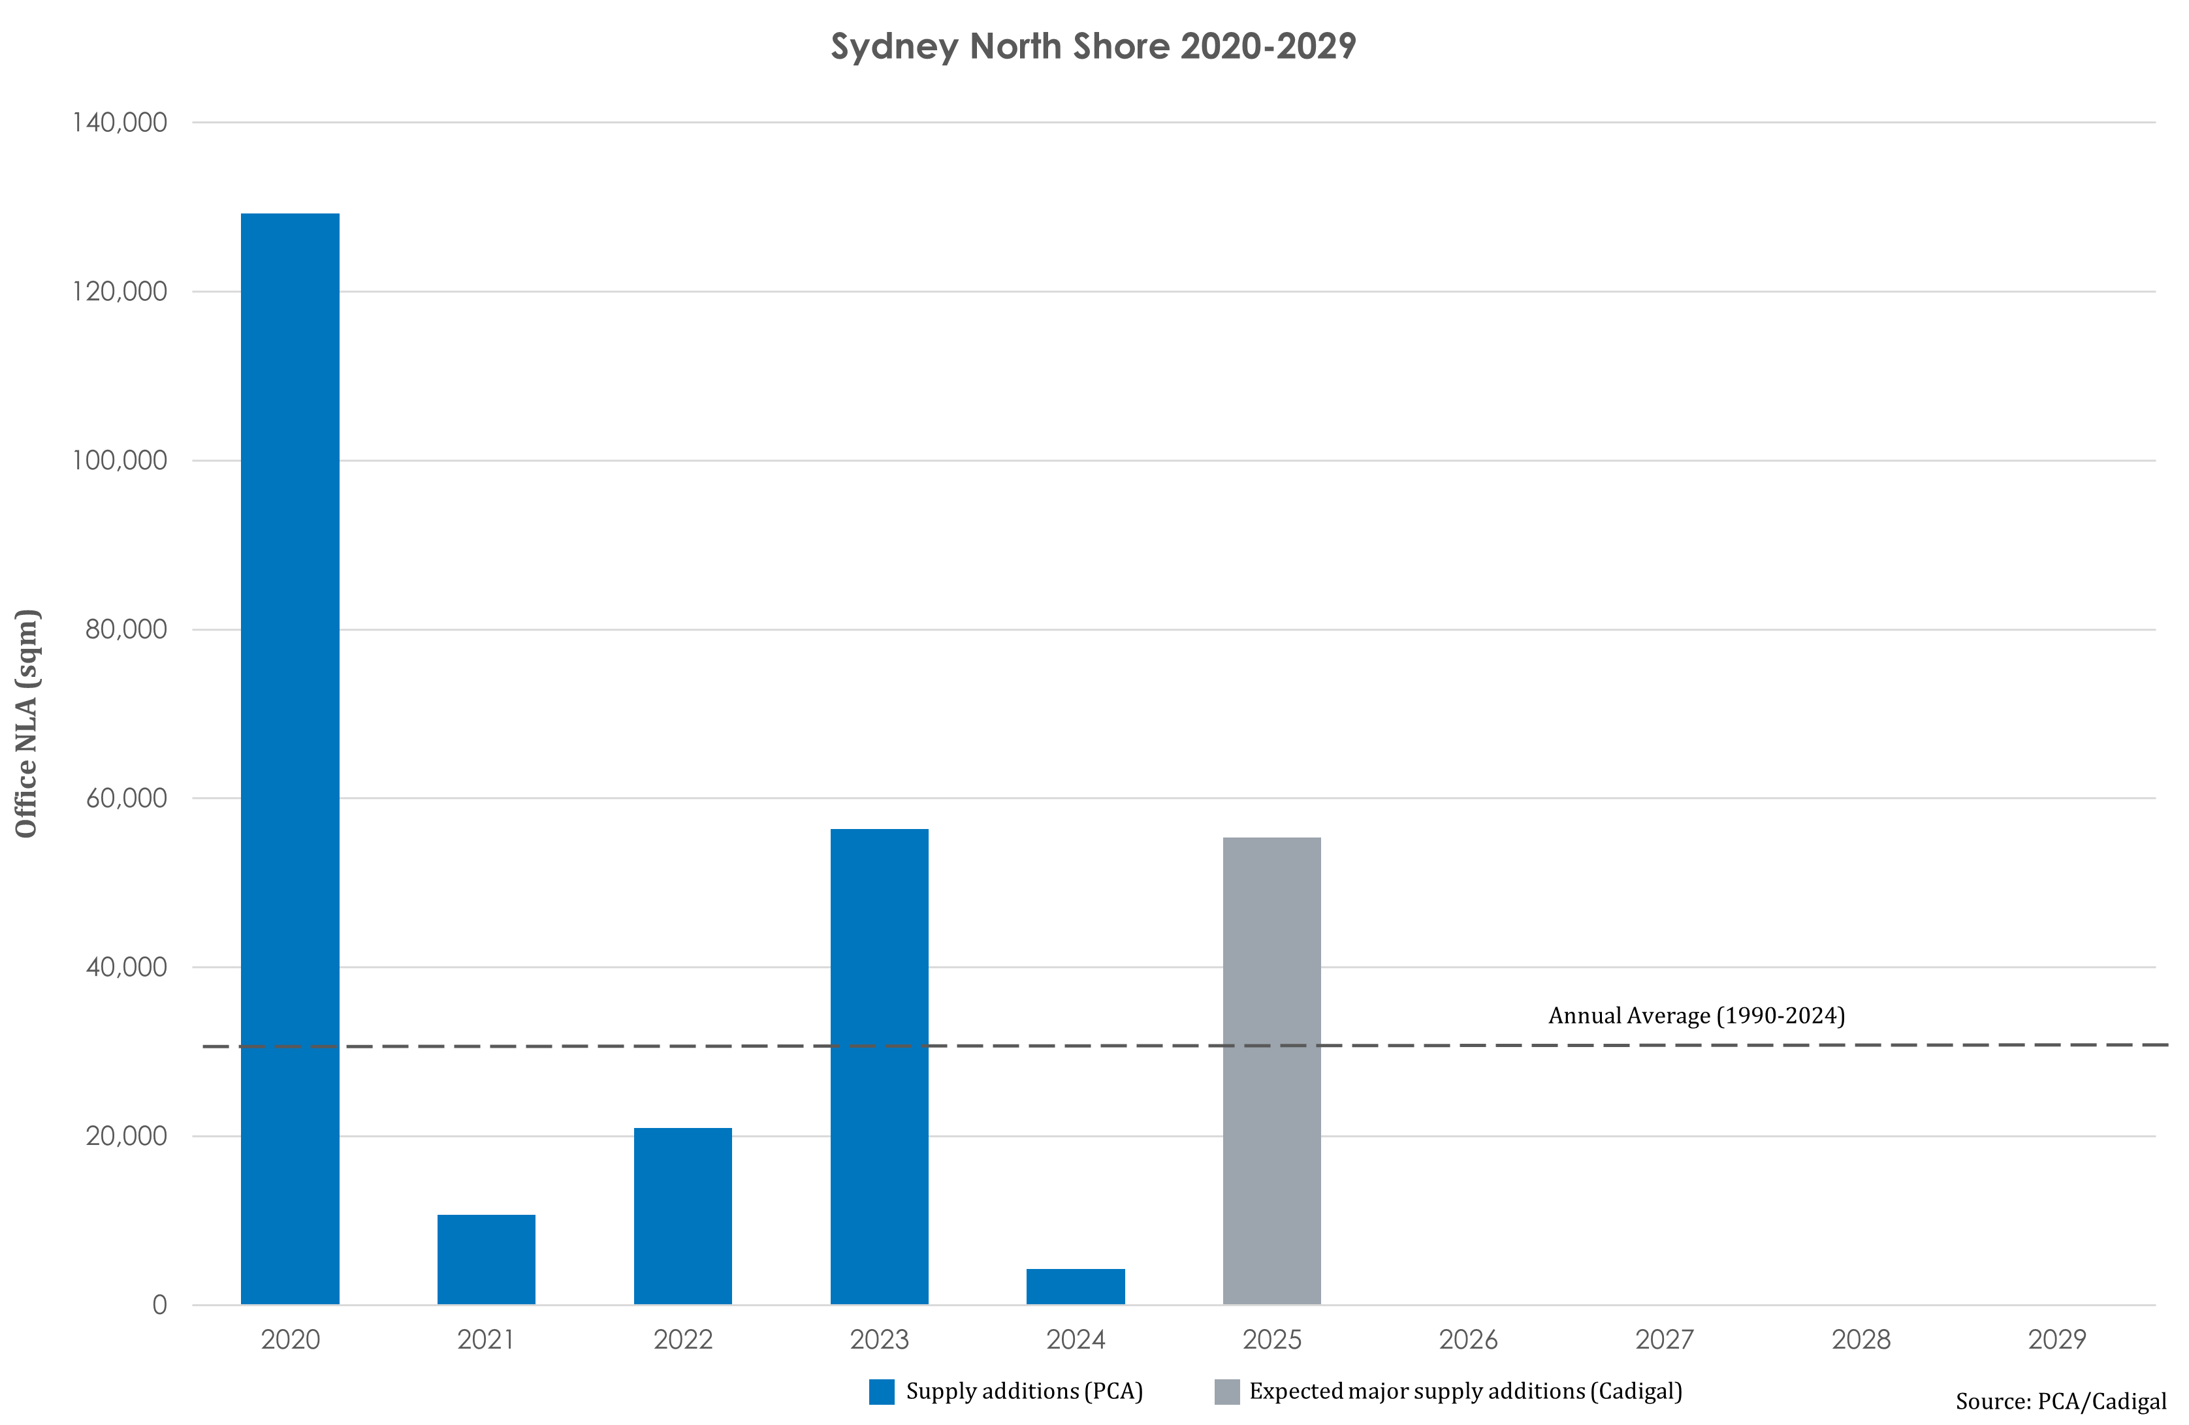The height and width of the screenshot is (1425, 2189).
Task: Click the 2026 x-axis label
Action: (x=1468, y=1339)
